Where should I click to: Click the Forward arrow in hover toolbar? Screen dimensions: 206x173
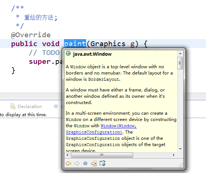[77, 163]
